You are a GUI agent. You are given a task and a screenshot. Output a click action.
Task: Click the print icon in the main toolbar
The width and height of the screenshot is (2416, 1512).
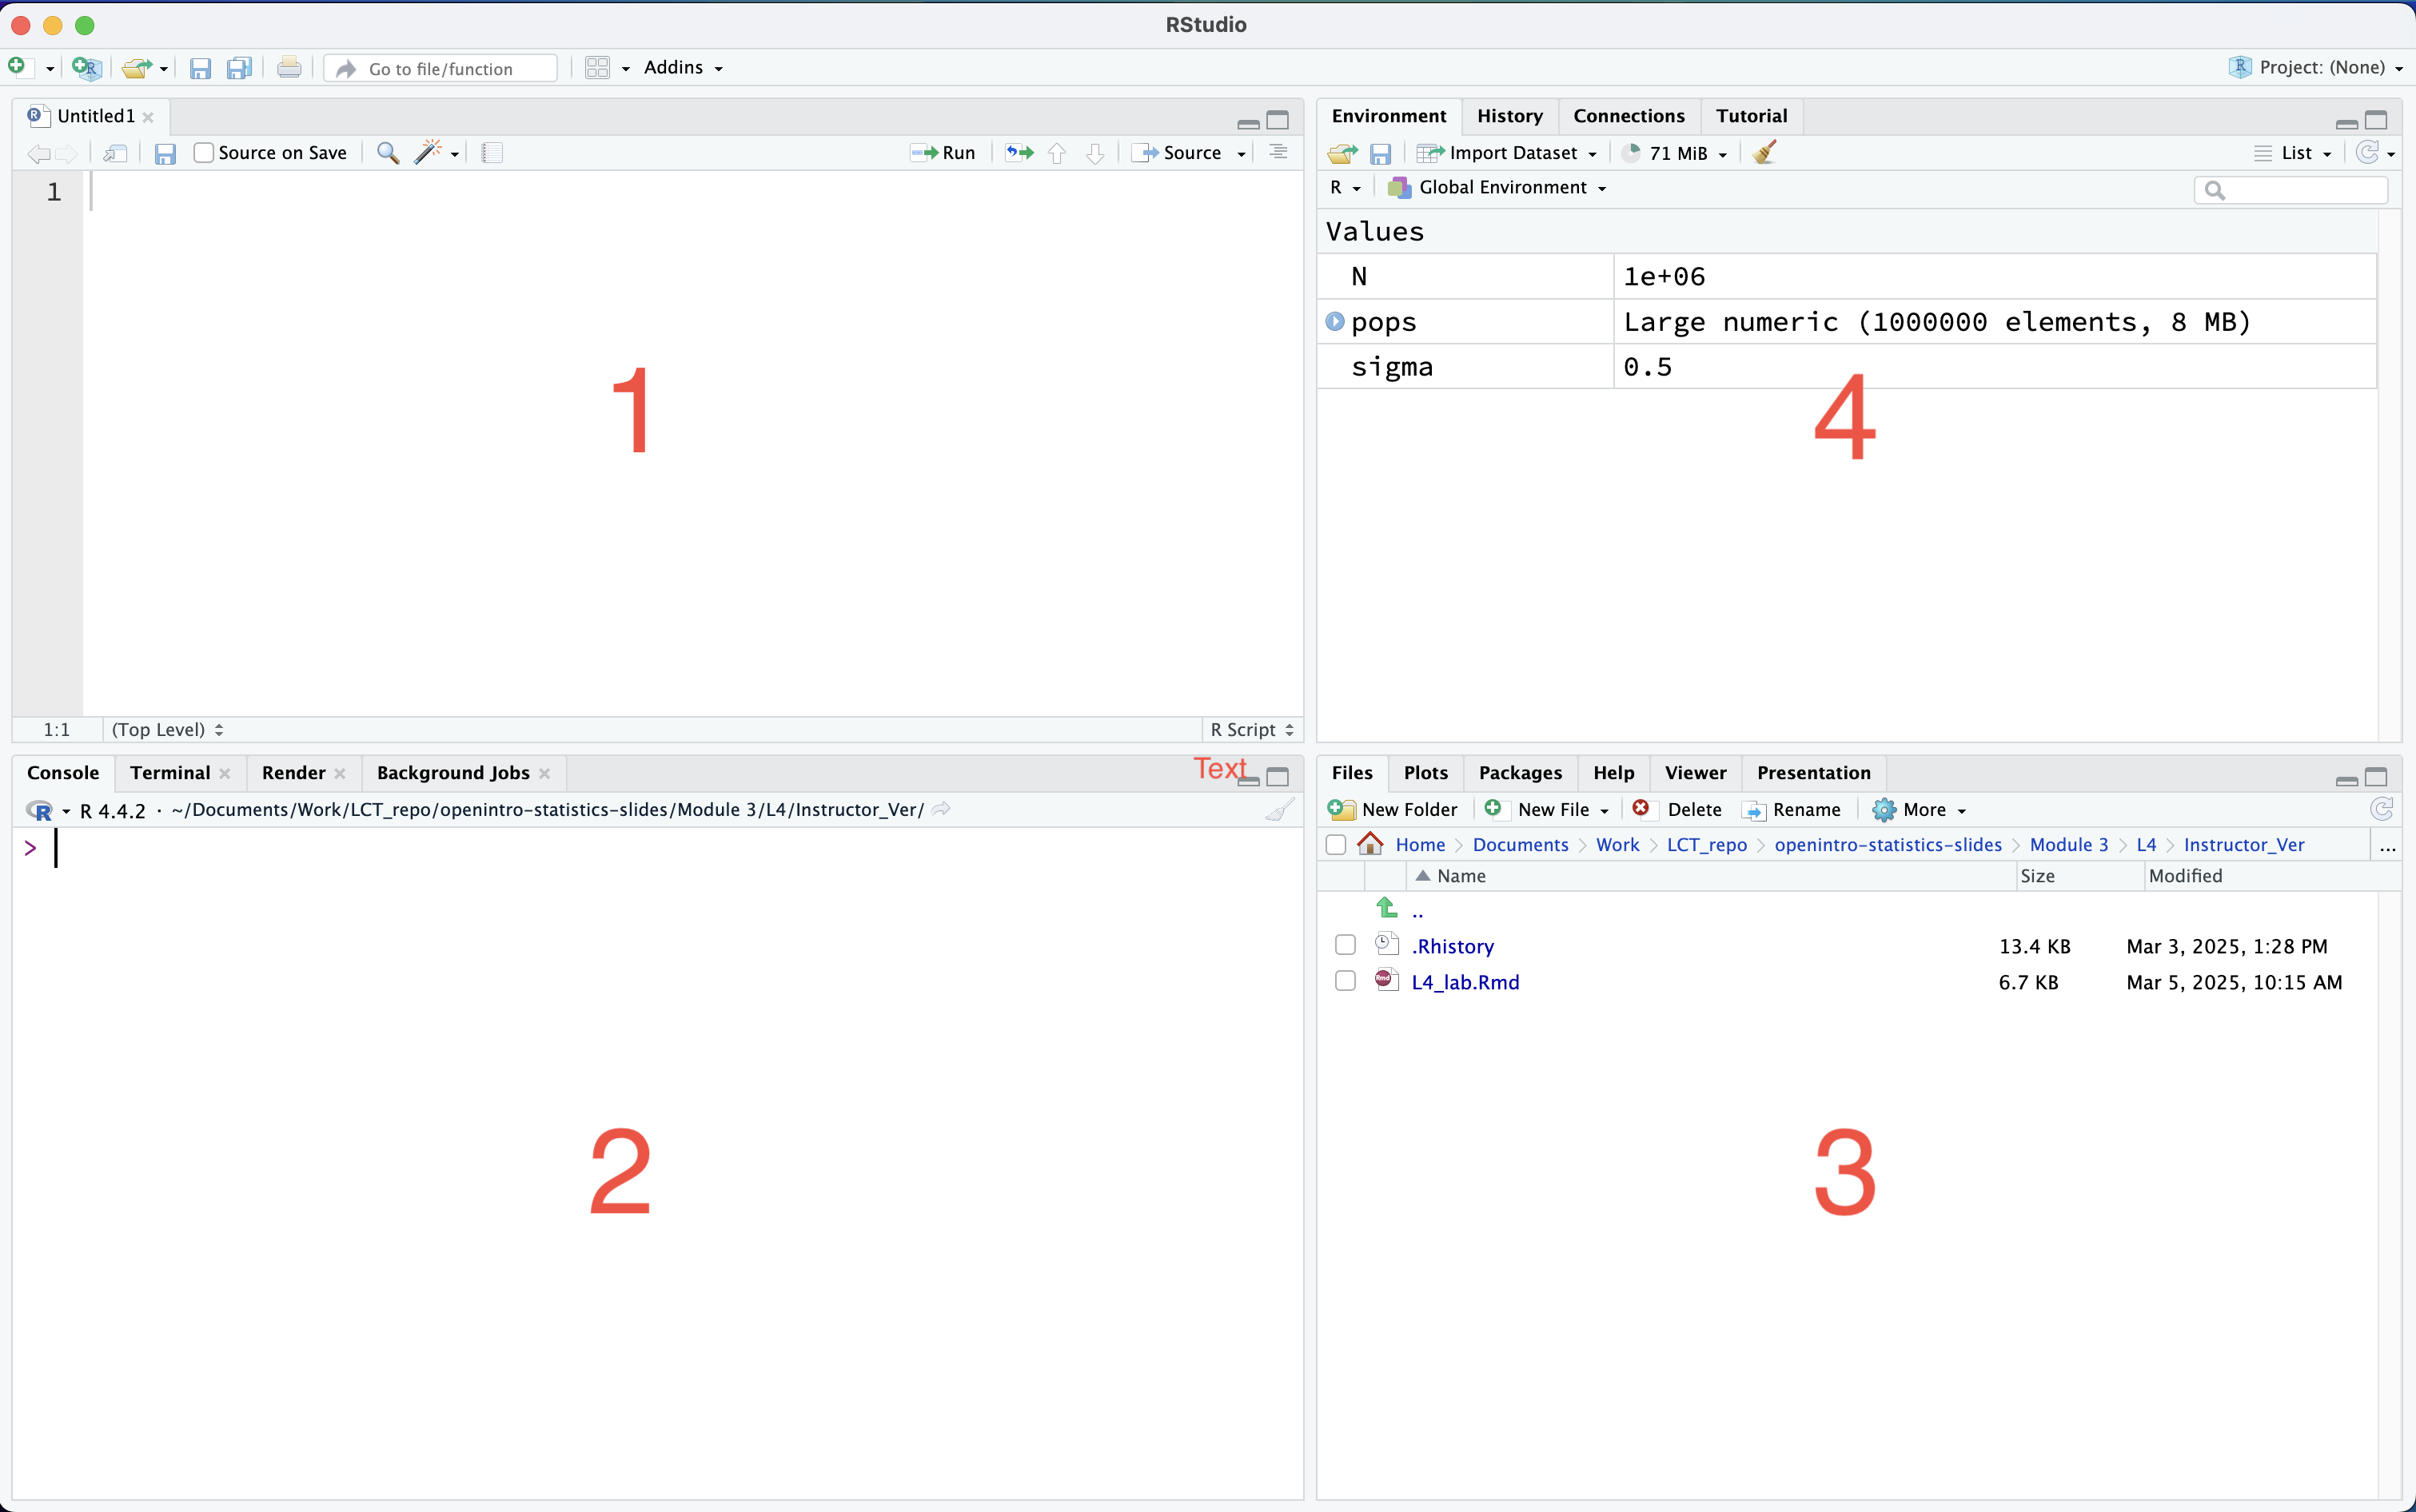pos(288,67)
